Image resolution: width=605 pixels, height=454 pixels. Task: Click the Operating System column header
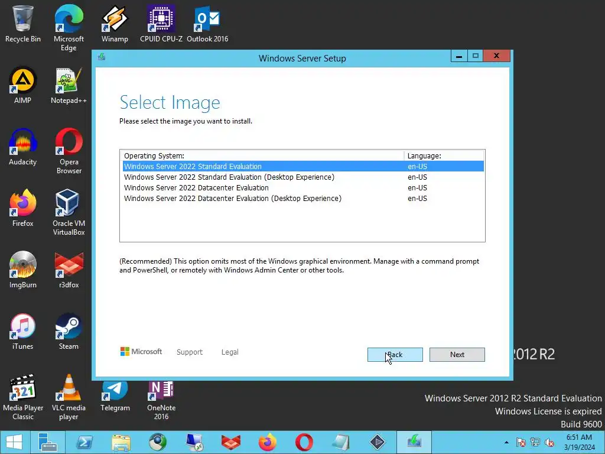tap(262, 155)
